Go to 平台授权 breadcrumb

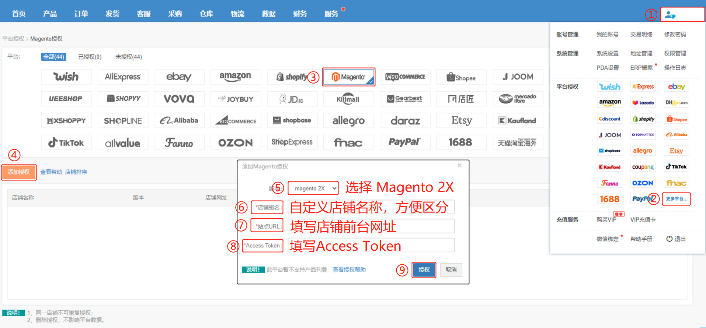click(x=13, y=39)
